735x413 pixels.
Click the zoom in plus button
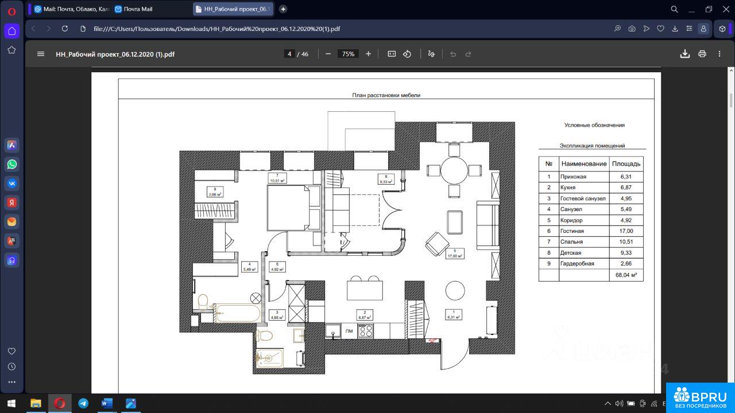click(368, 54)
